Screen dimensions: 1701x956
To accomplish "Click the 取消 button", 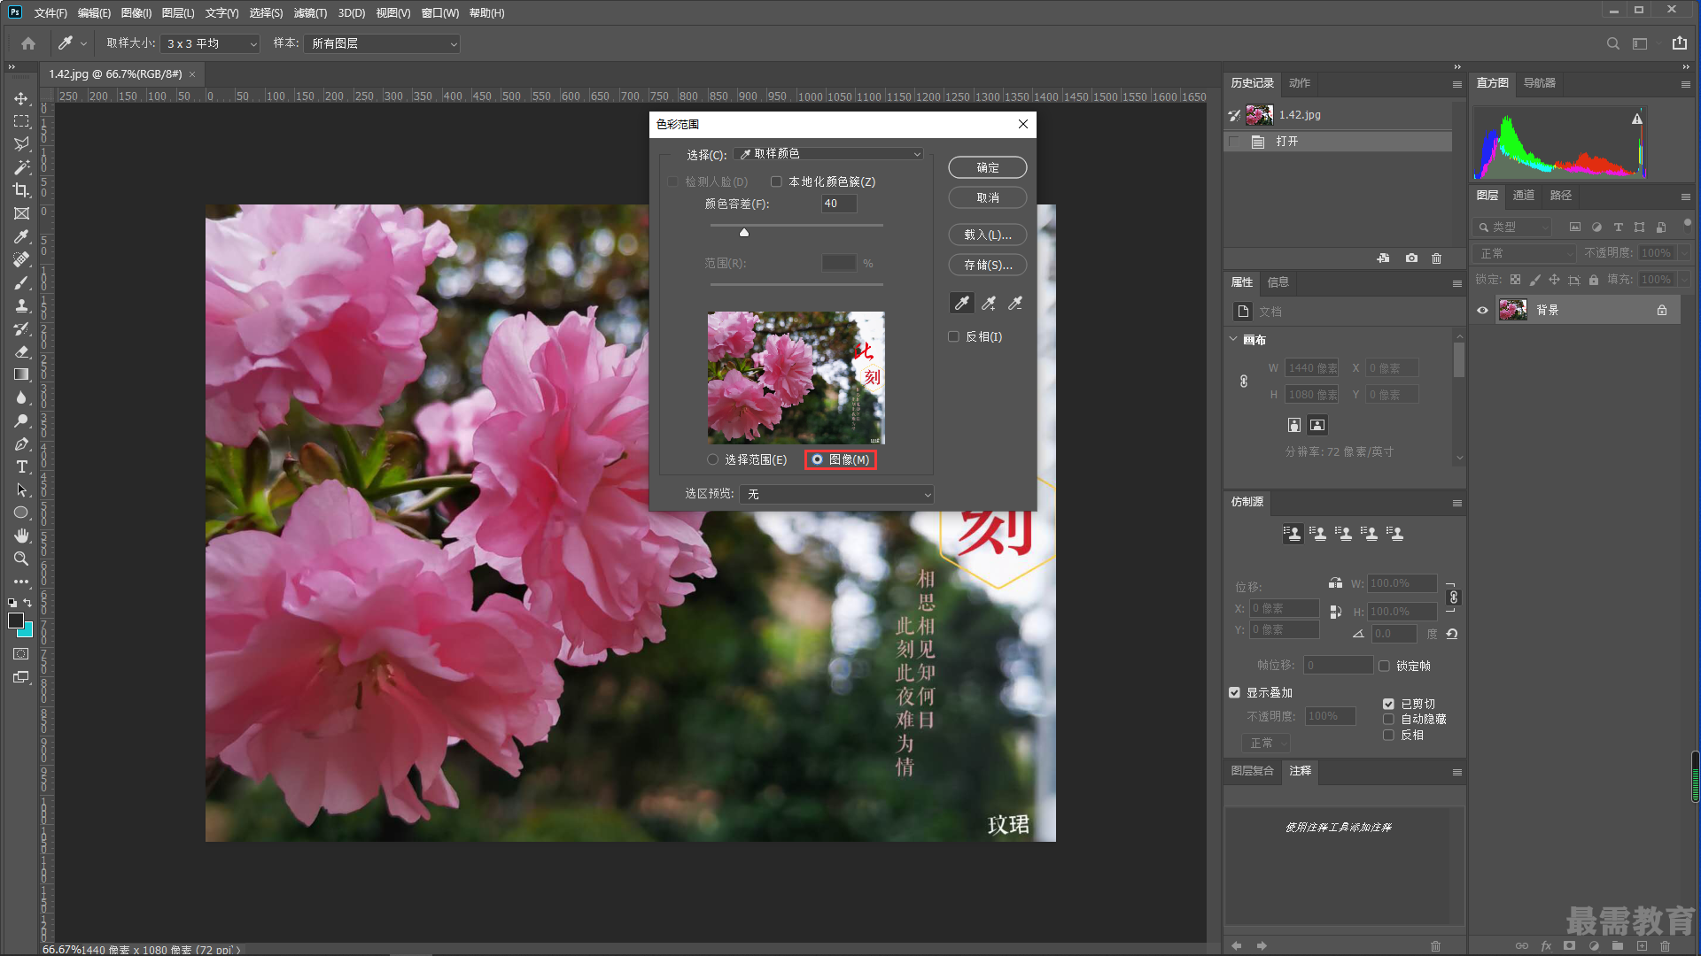I will coord(988,197).
